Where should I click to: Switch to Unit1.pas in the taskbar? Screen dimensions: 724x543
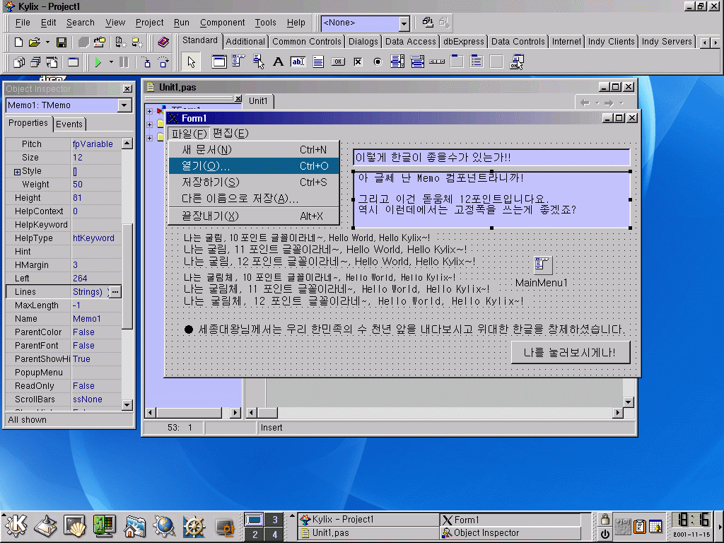[x=368, y=533]
